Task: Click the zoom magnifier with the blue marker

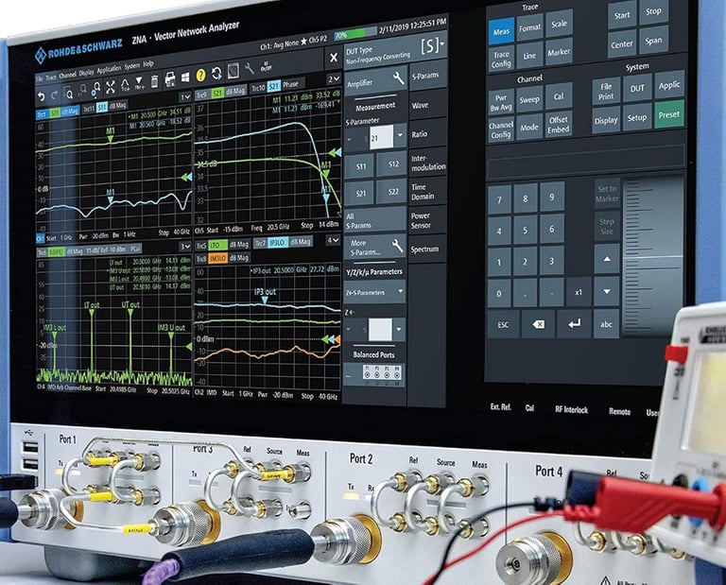Action: coord(95,90)
